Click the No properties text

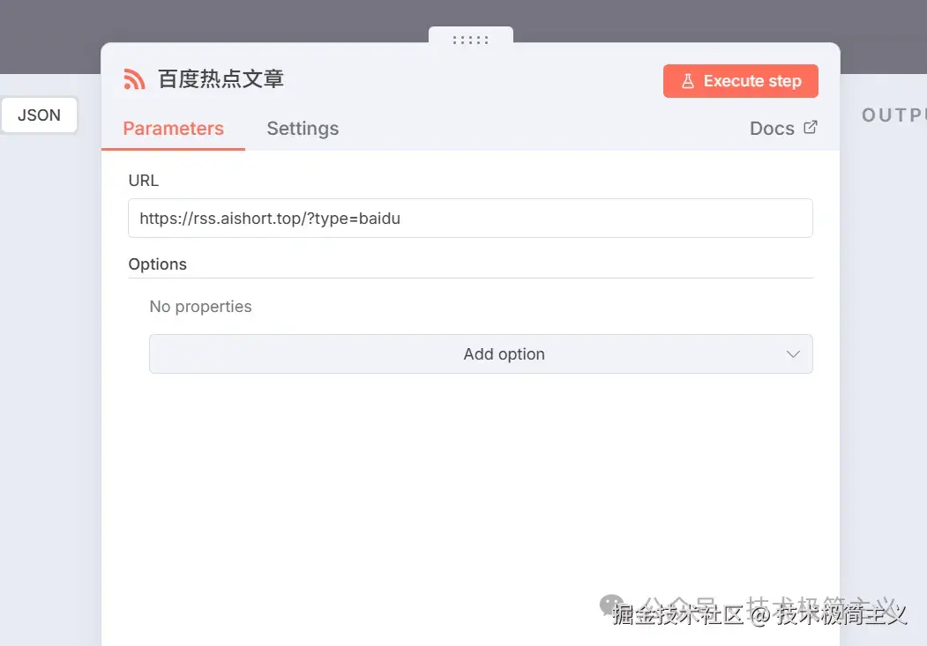coord(200,307)
